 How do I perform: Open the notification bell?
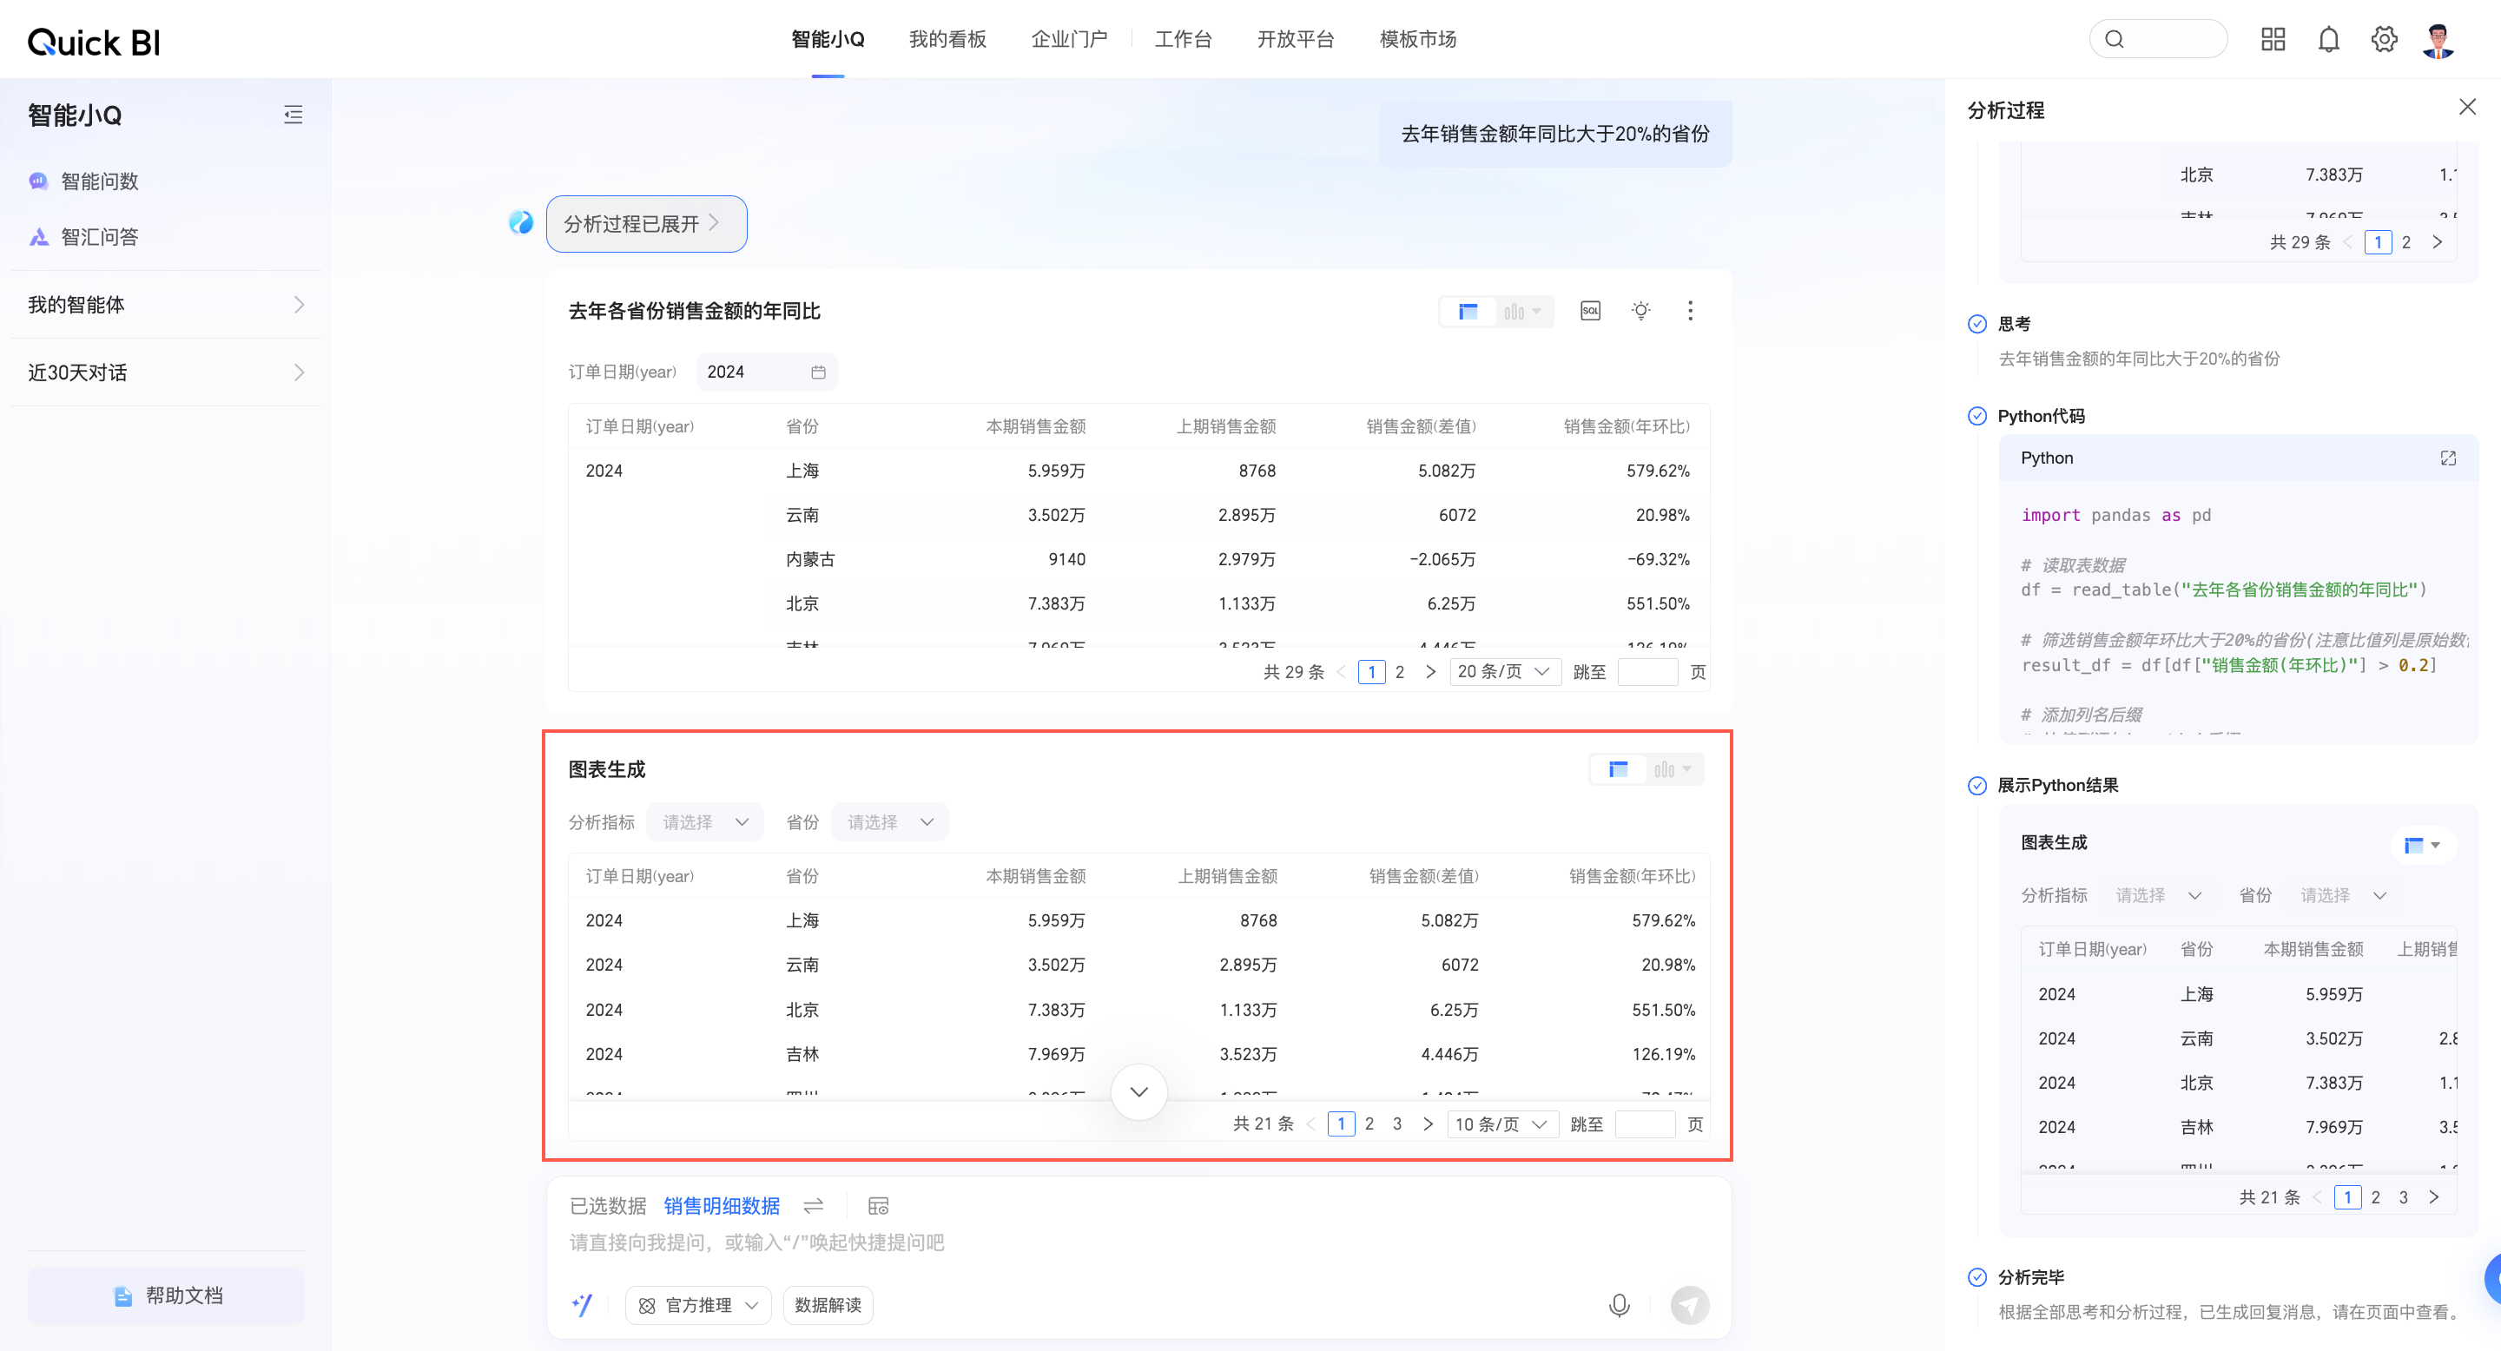(x=2328, y=40)
